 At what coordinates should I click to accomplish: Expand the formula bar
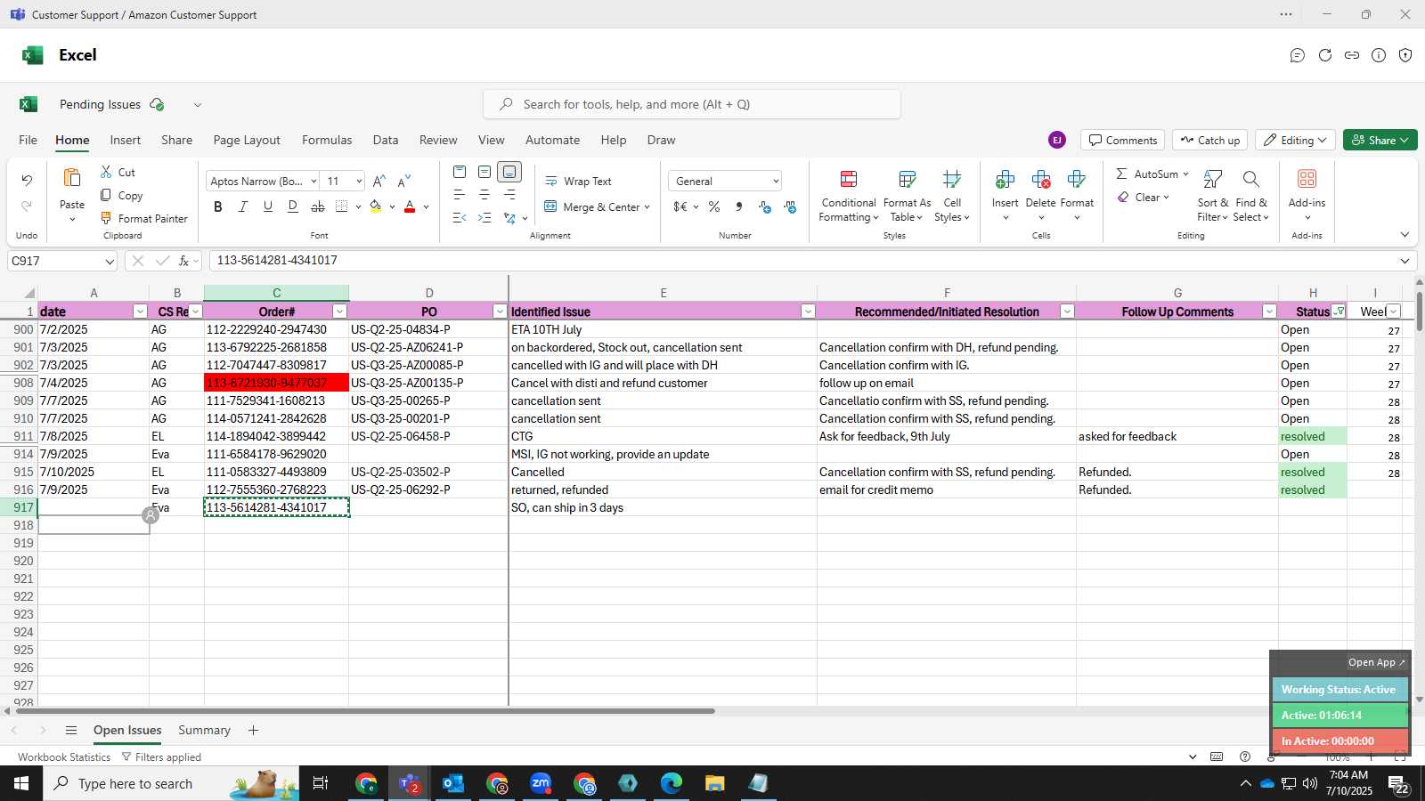[x=1405, y=261]
